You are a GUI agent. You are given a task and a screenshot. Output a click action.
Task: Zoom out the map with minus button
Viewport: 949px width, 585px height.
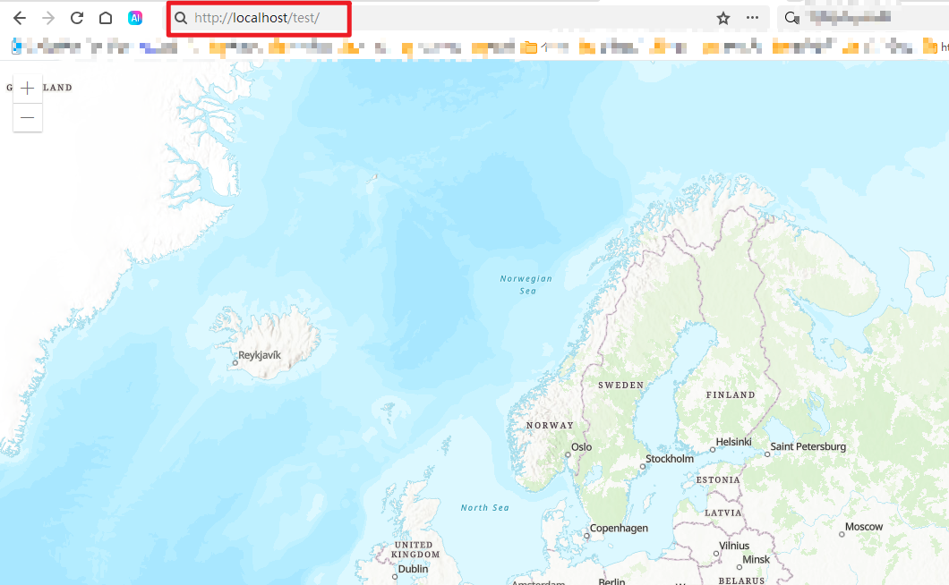[27, 117]
